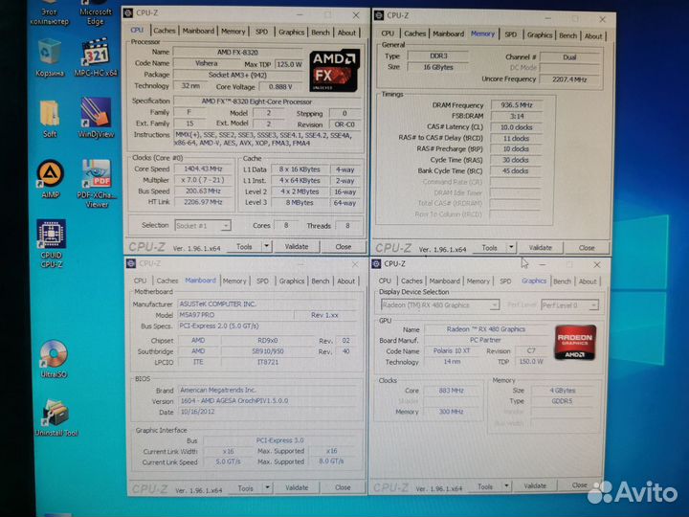Open the Корзина recycle bin icon
This screenshot has height=517, width=689.
point(49,57)
